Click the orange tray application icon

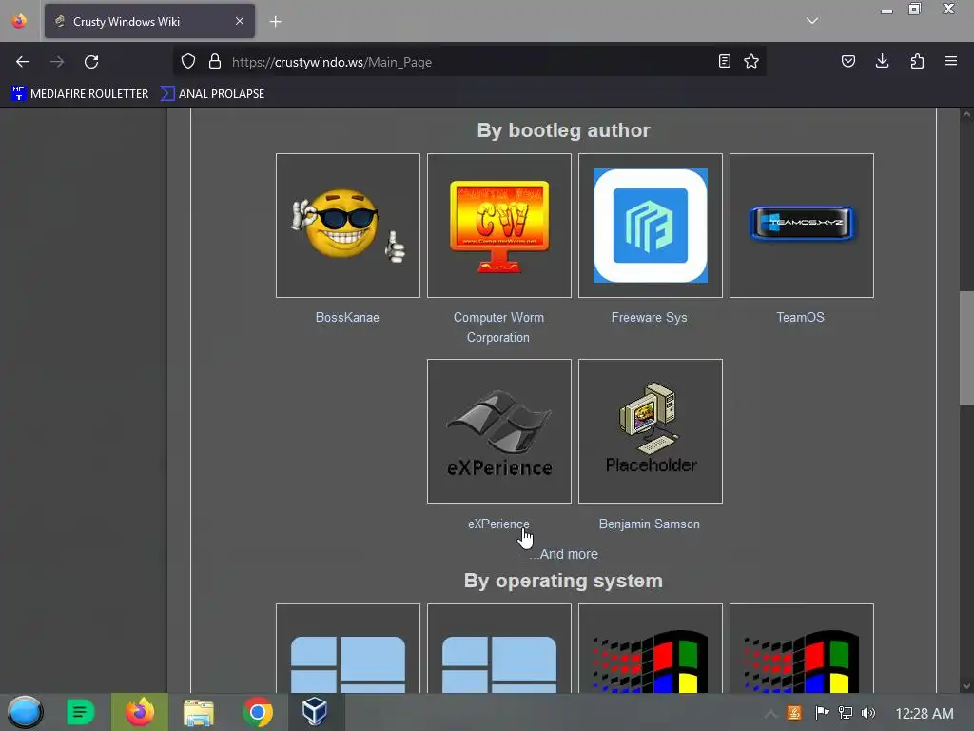(x=794, y=713)
